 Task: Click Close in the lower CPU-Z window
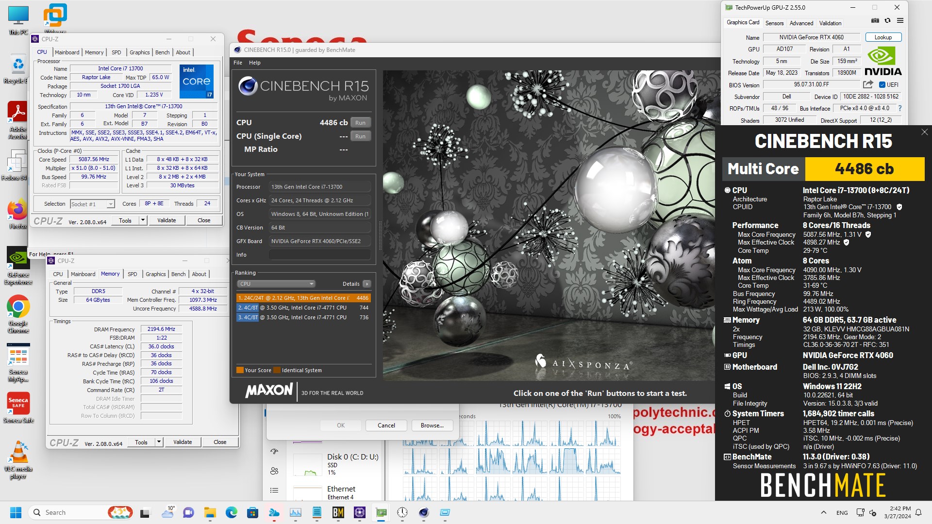pyautogui.click(x=220, y=442)
